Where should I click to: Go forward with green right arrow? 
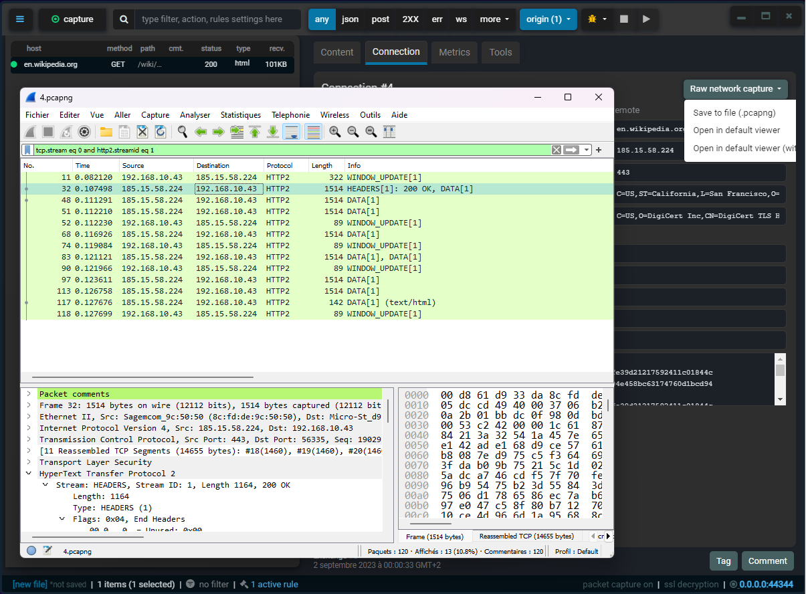218,132
